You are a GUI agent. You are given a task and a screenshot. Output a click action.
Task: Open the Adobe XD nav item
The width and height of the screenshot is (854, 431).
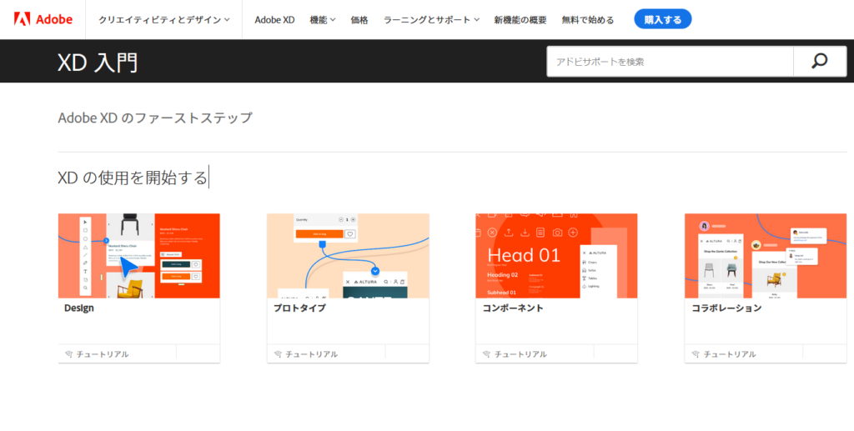274,20
